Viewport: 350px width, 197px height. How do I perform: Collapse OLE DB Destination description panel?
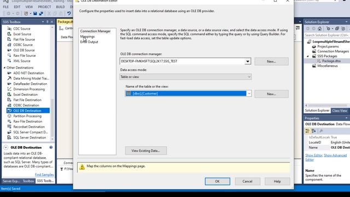tap(6, 147)
